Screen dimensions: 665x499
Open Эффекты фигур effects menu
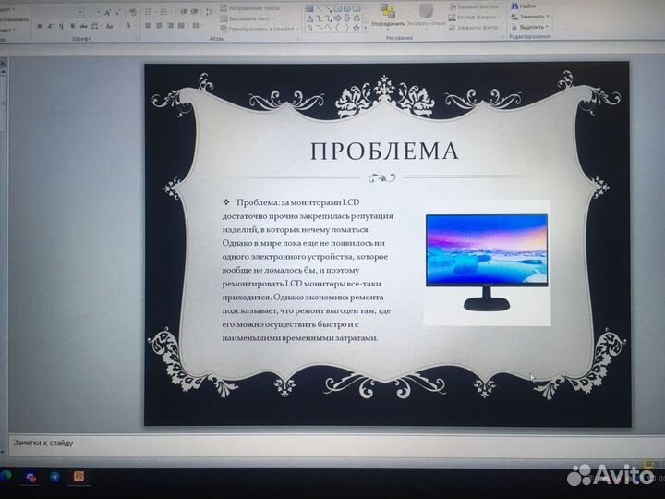476,27
